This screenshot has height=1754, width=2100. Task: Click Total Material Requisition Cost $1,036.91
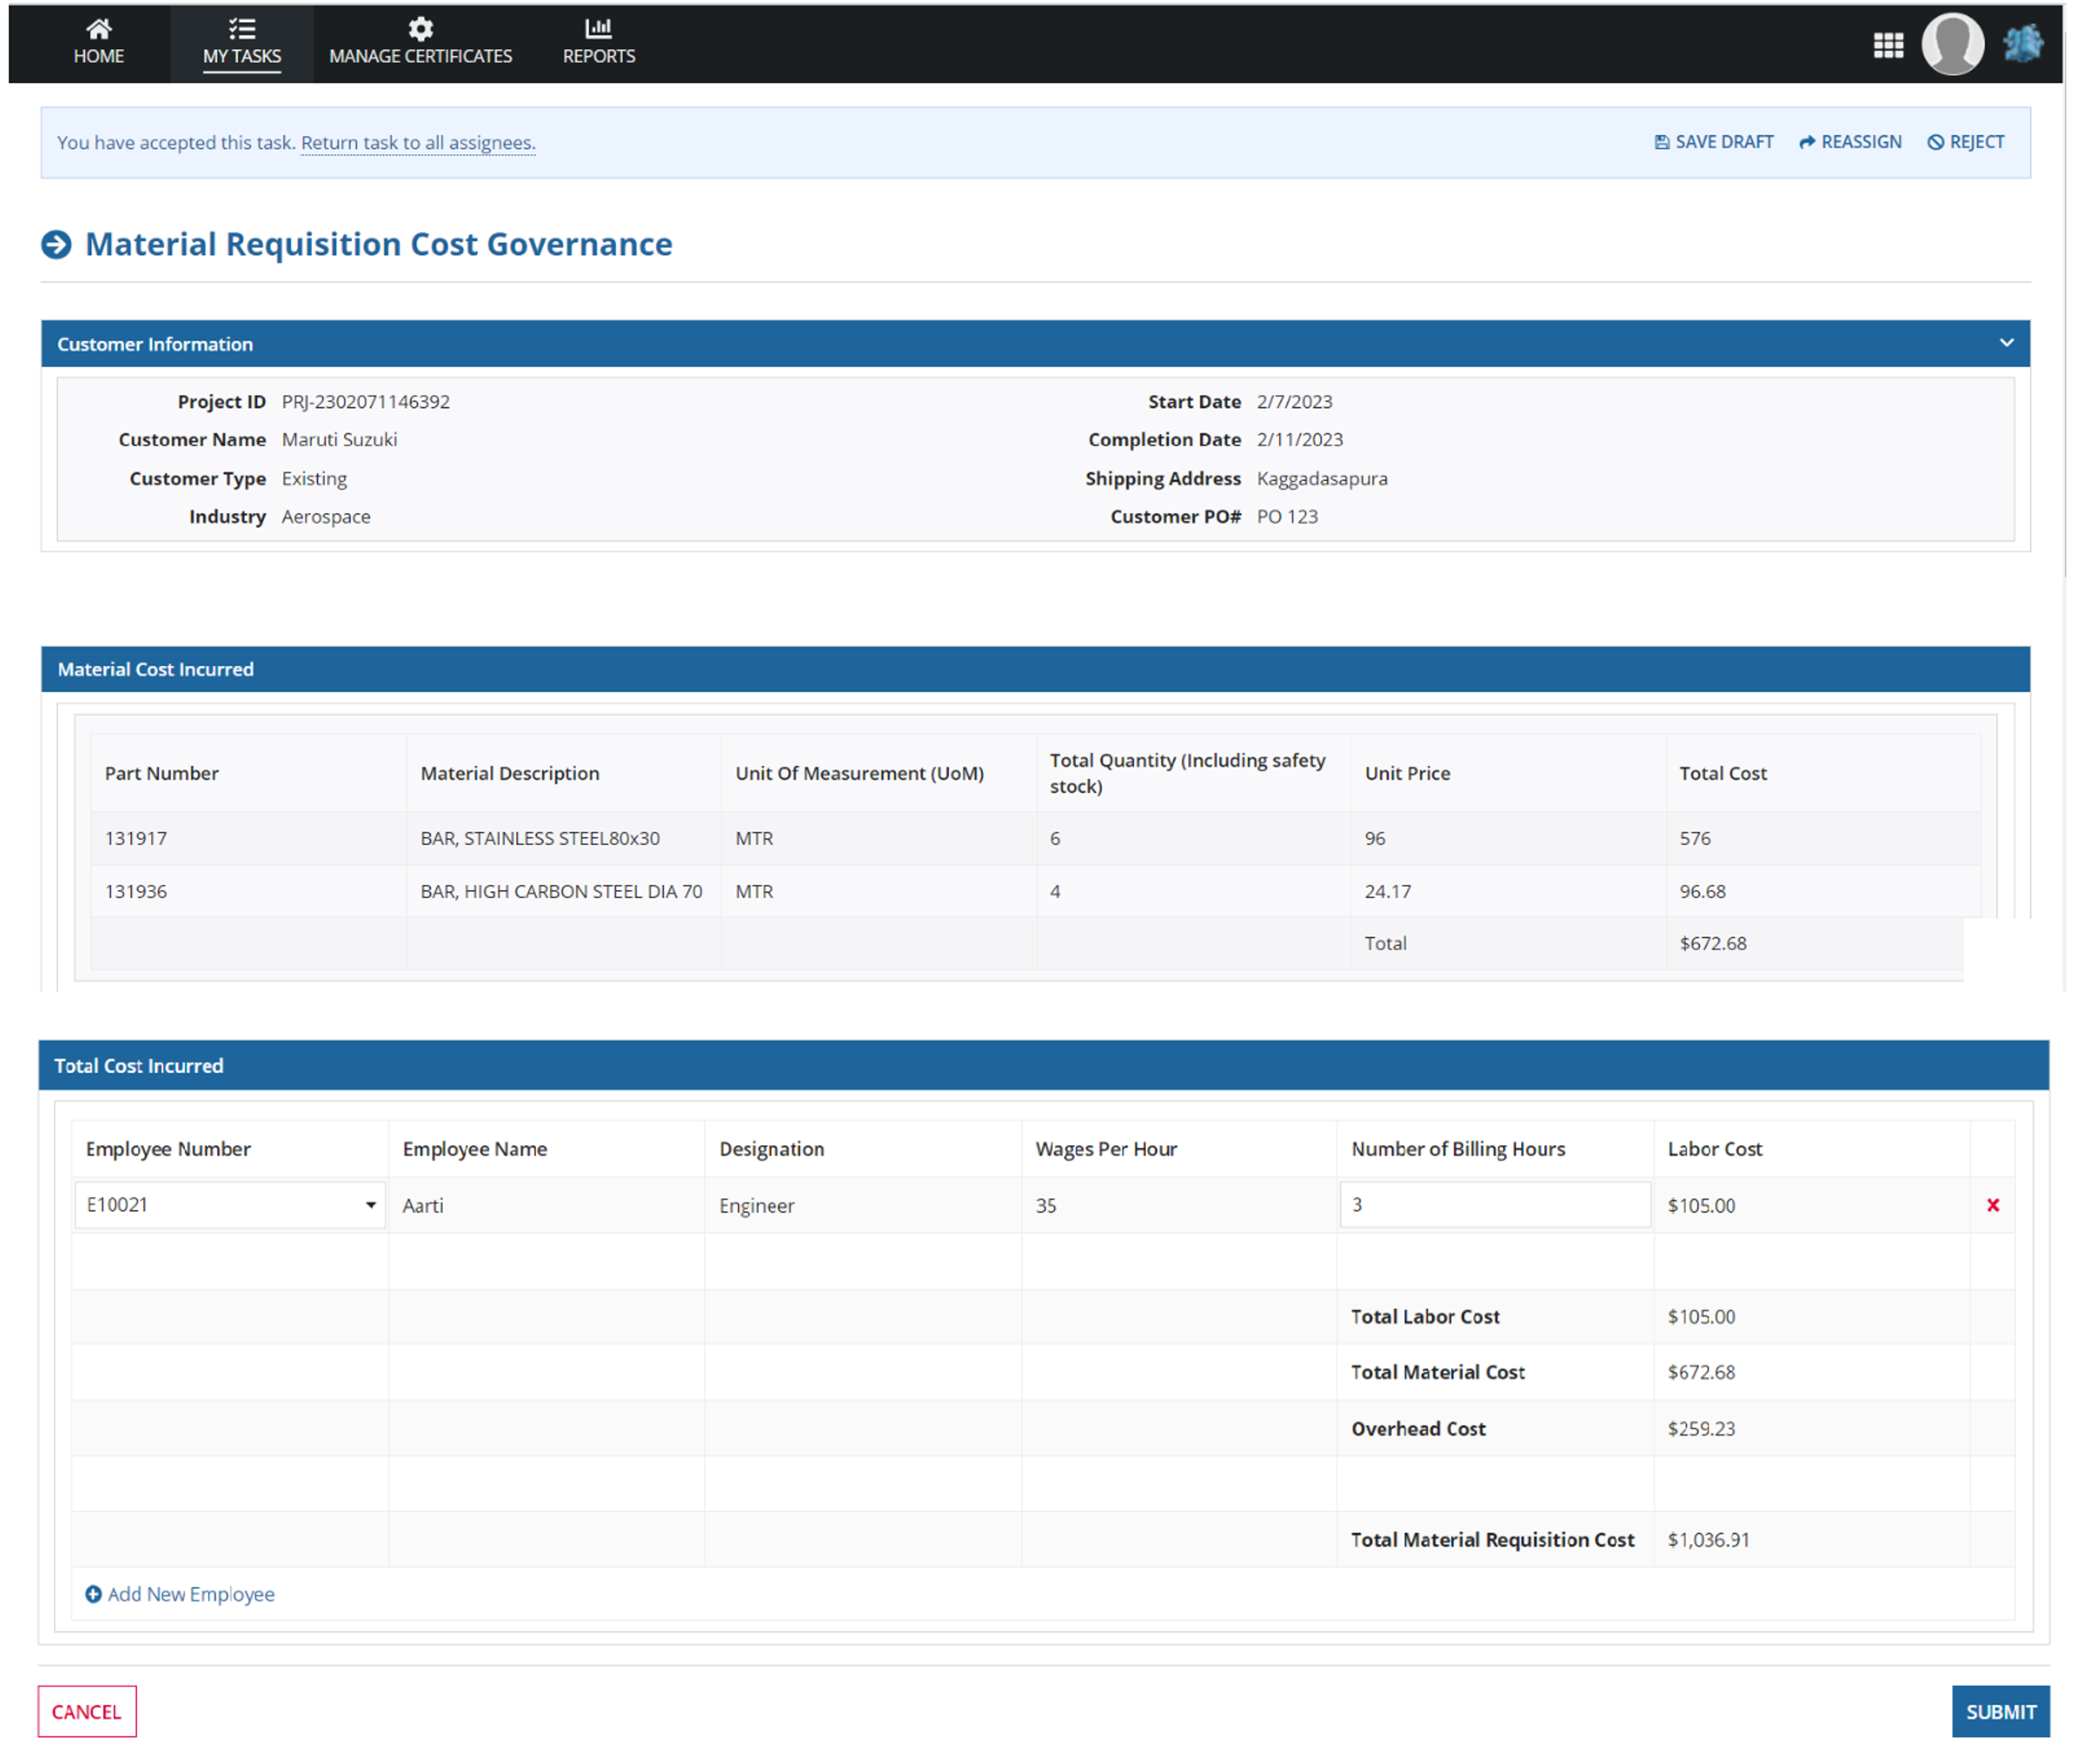[x=1708, y=1540]
